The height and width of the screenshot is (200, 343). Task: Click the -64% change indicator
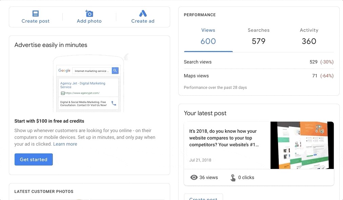(327, 76)
